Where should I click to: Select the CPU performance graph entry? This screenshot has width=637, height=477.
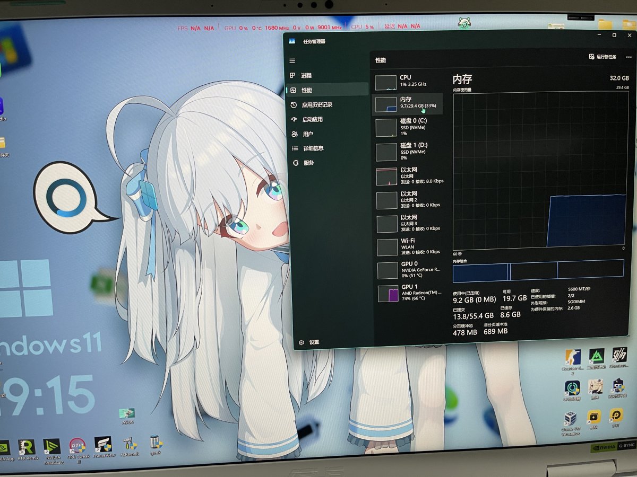[407, 81]
